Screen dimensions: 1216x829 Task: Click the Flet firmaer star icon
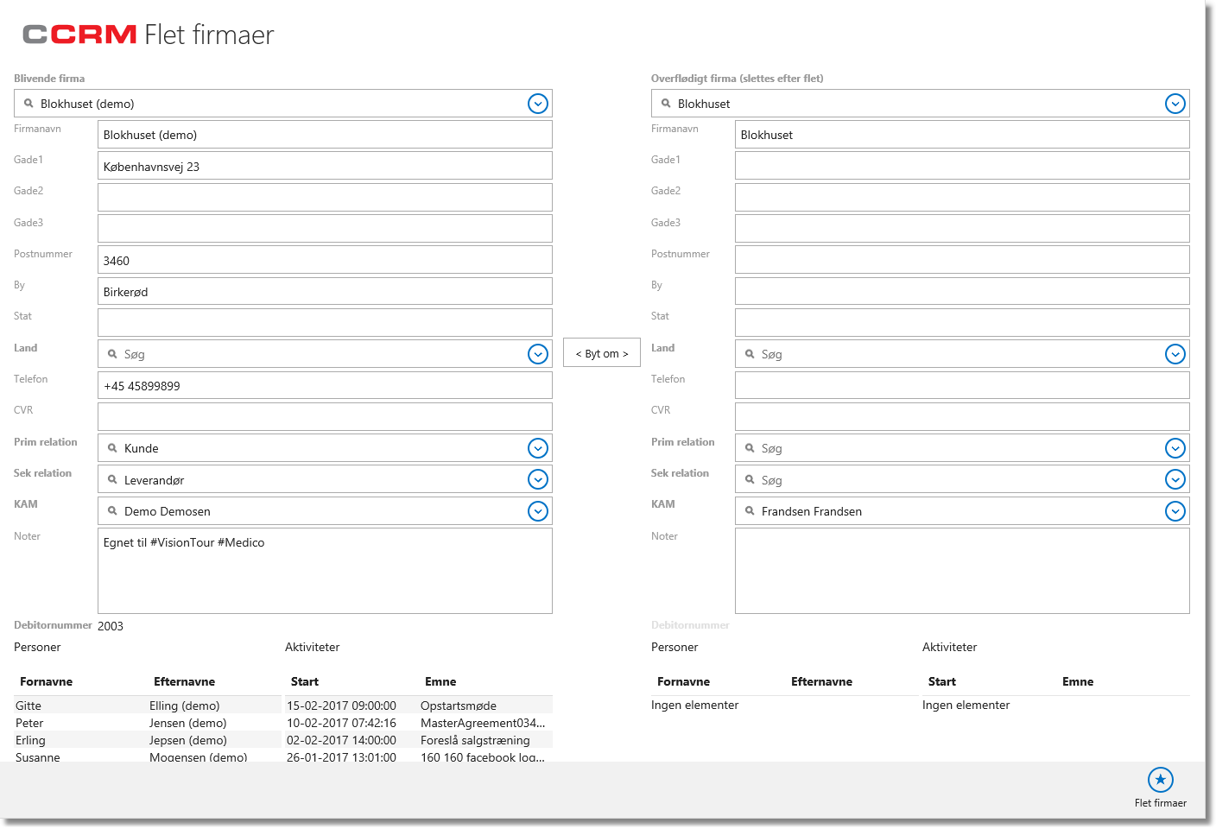point(1160,780)
